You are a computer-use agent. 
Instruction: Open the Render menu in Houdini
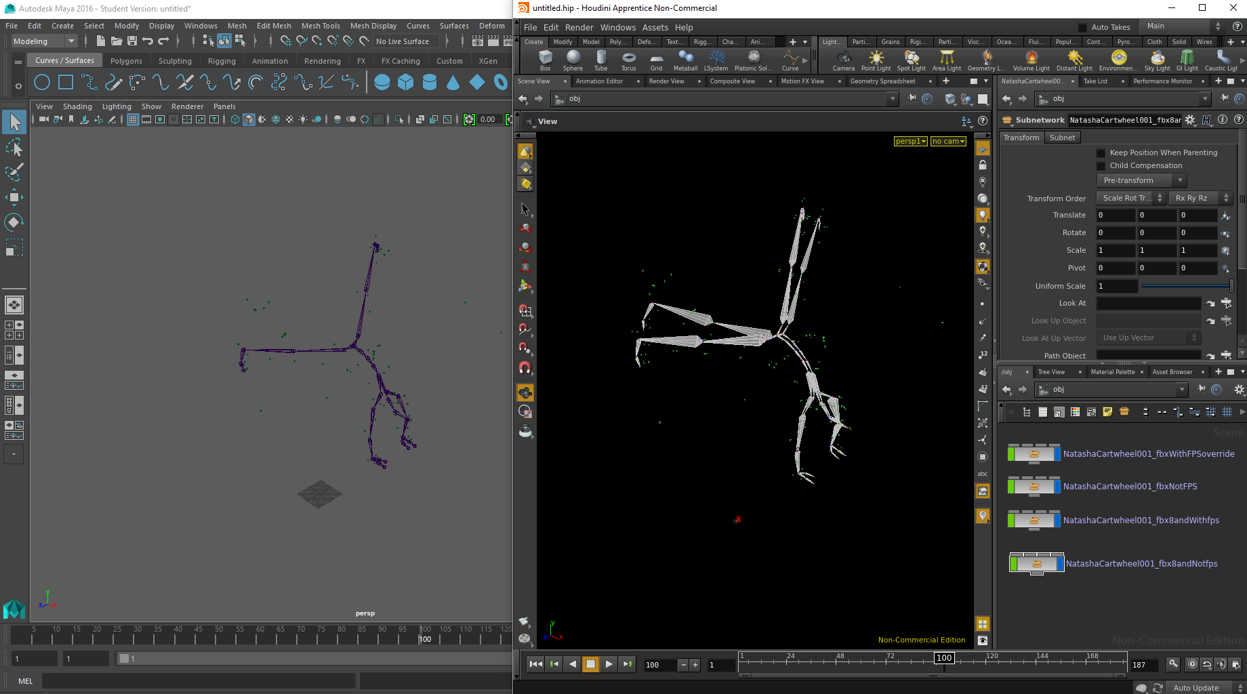pyautogui.click(x=579, y=27)
